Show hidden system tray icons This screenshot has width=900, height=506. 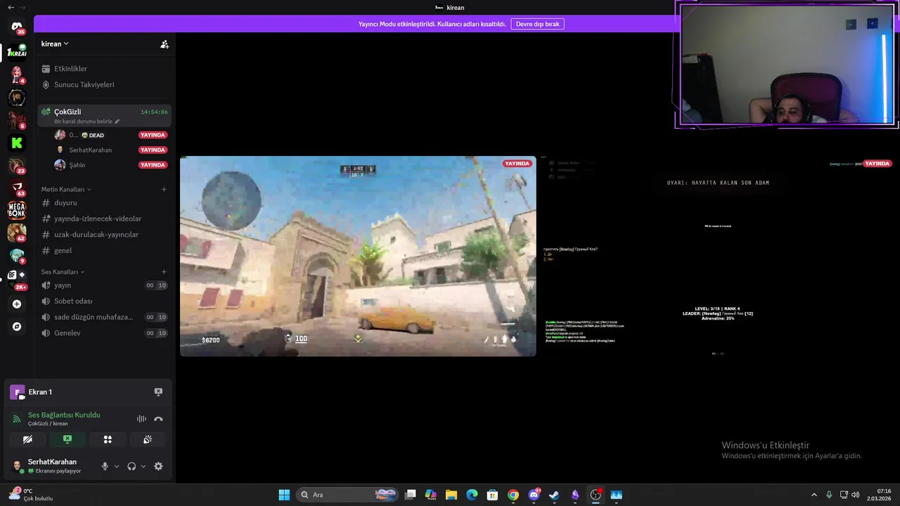(x=814, y=495)
